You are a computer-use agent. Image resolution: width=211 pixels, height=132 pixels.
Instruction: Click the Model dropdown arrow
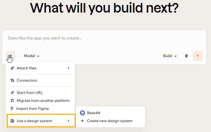coord(38,56)
